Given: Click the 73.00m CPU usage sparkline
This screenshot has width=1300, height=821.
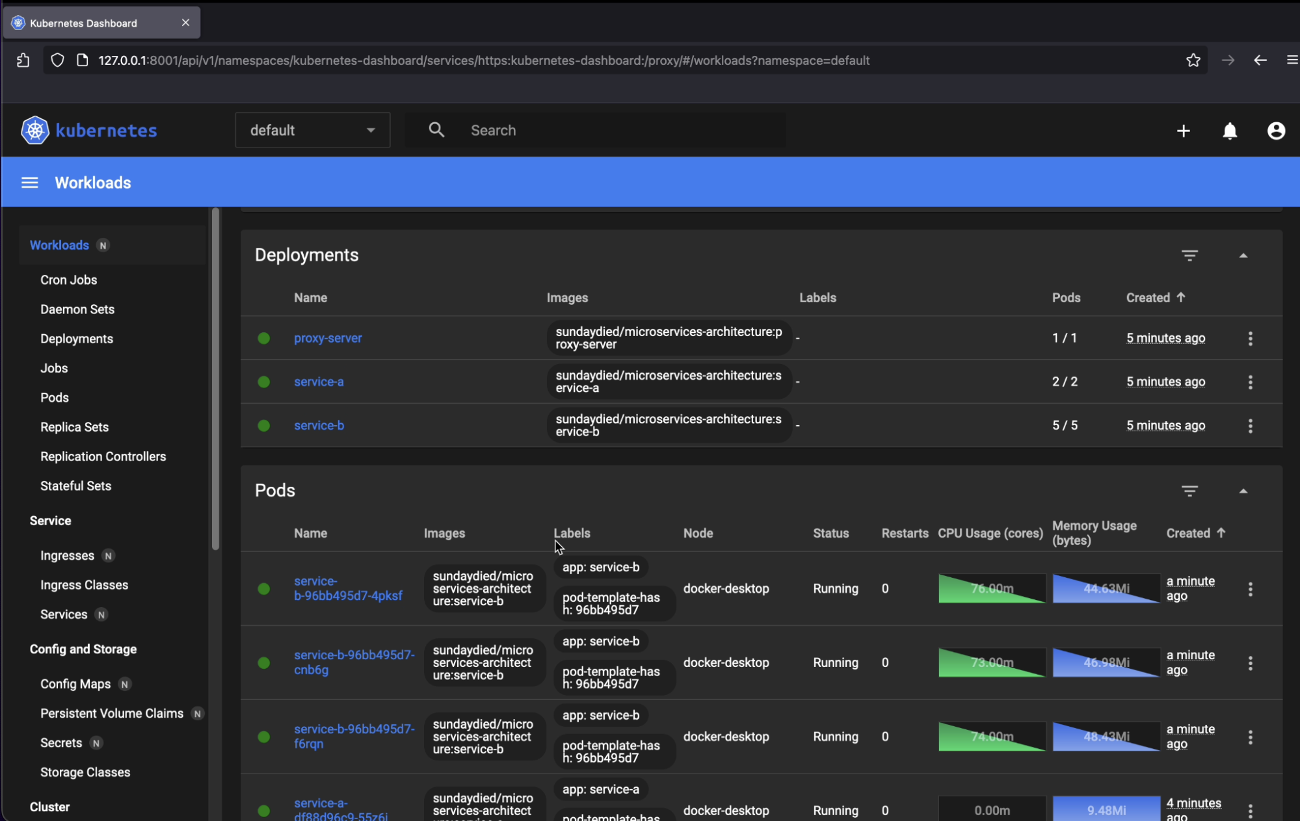Looking at the screenshot, I should click(x=992, y=662).
